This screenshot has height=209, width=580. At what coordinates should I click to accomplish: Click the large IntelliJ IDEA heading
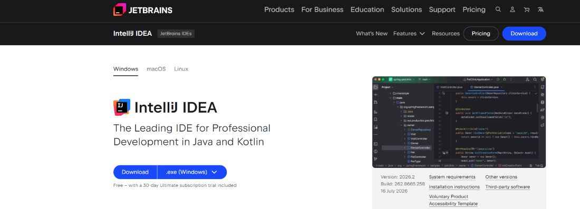pyautogui.click(x=176, y=107)
